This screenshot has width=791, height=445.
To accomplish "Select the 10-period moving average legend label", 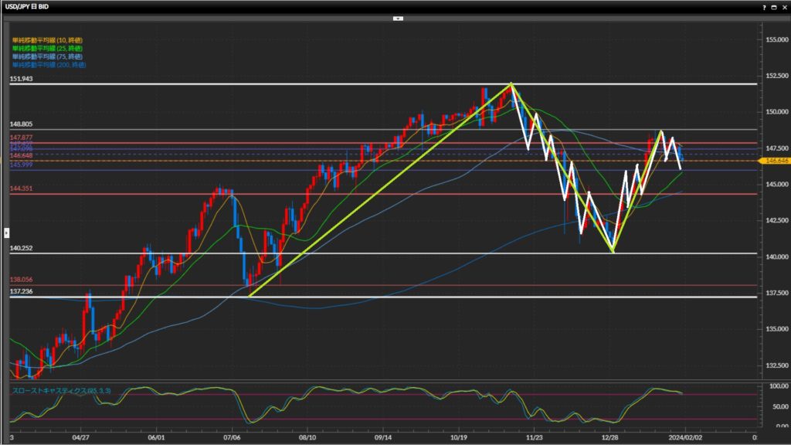I will pyautogui.click(x=47, y=39).
